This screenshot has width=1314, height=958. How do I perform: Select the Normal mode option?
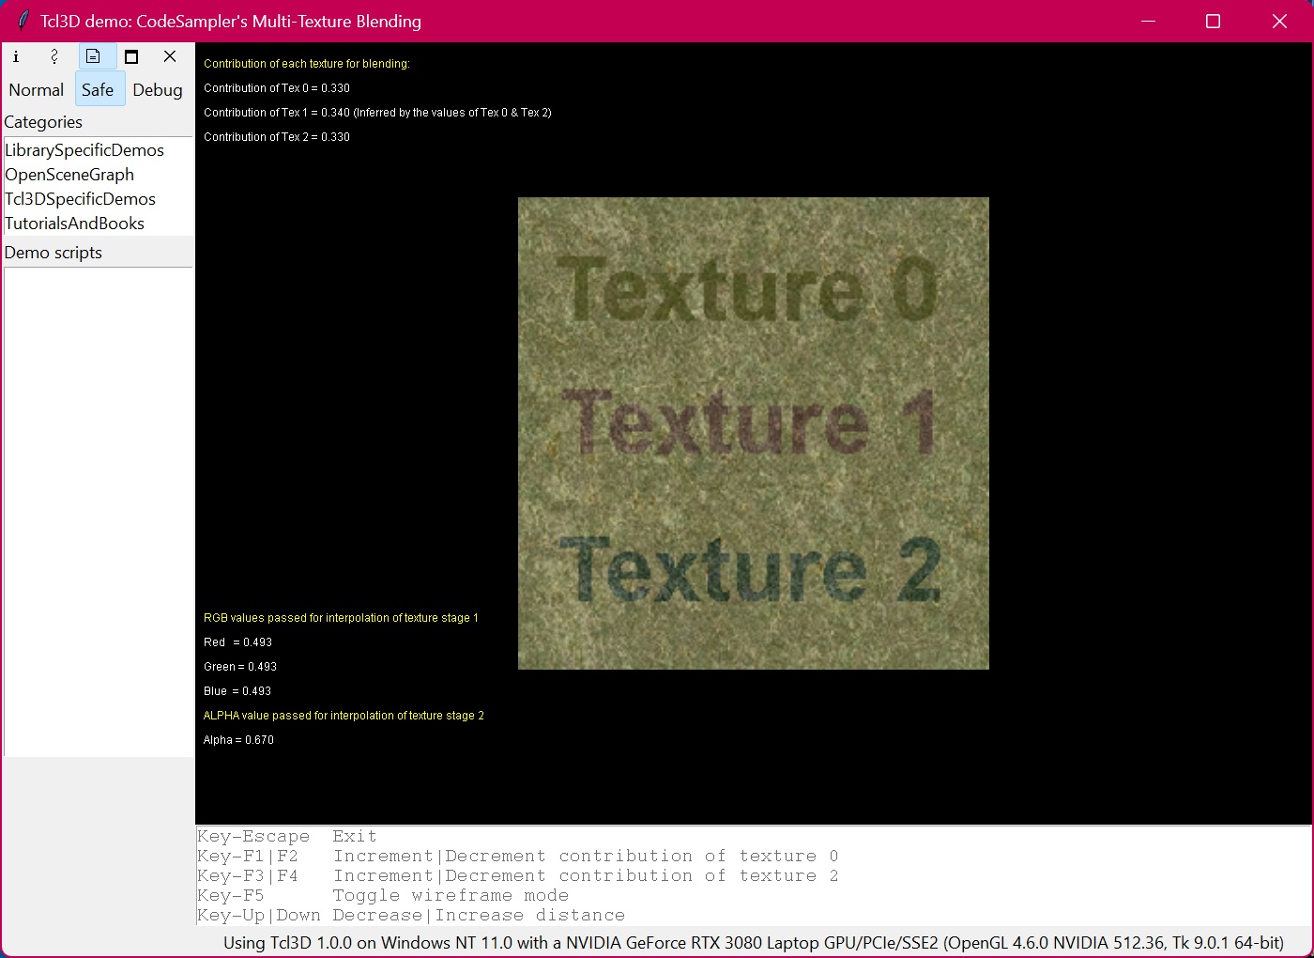point(37,90)
